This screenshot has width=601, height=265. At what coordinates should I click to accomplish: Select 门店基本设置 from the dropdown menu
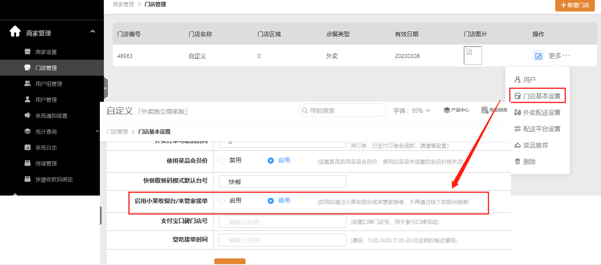tap(538, 96)
